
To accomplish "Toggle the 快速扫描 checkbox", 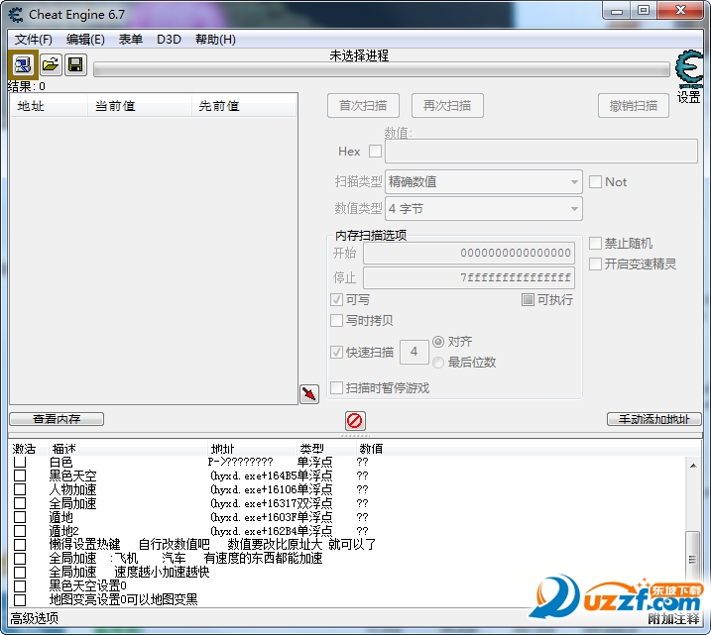I will pyautogui.click(x=336, y=352).
